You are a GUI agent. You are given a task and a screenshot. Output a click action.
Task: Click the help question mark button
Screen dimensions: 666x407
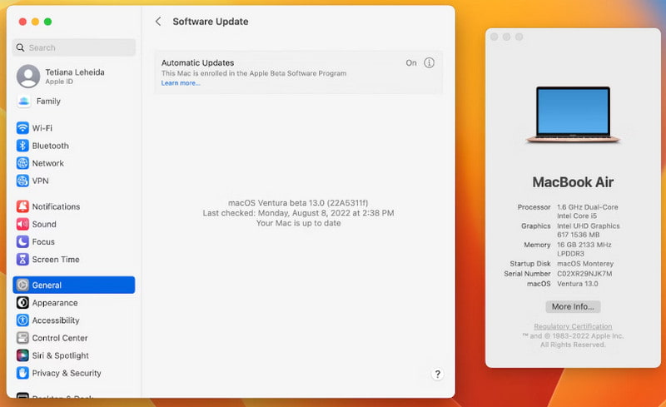pyautogui.click(x=438, y=375)
